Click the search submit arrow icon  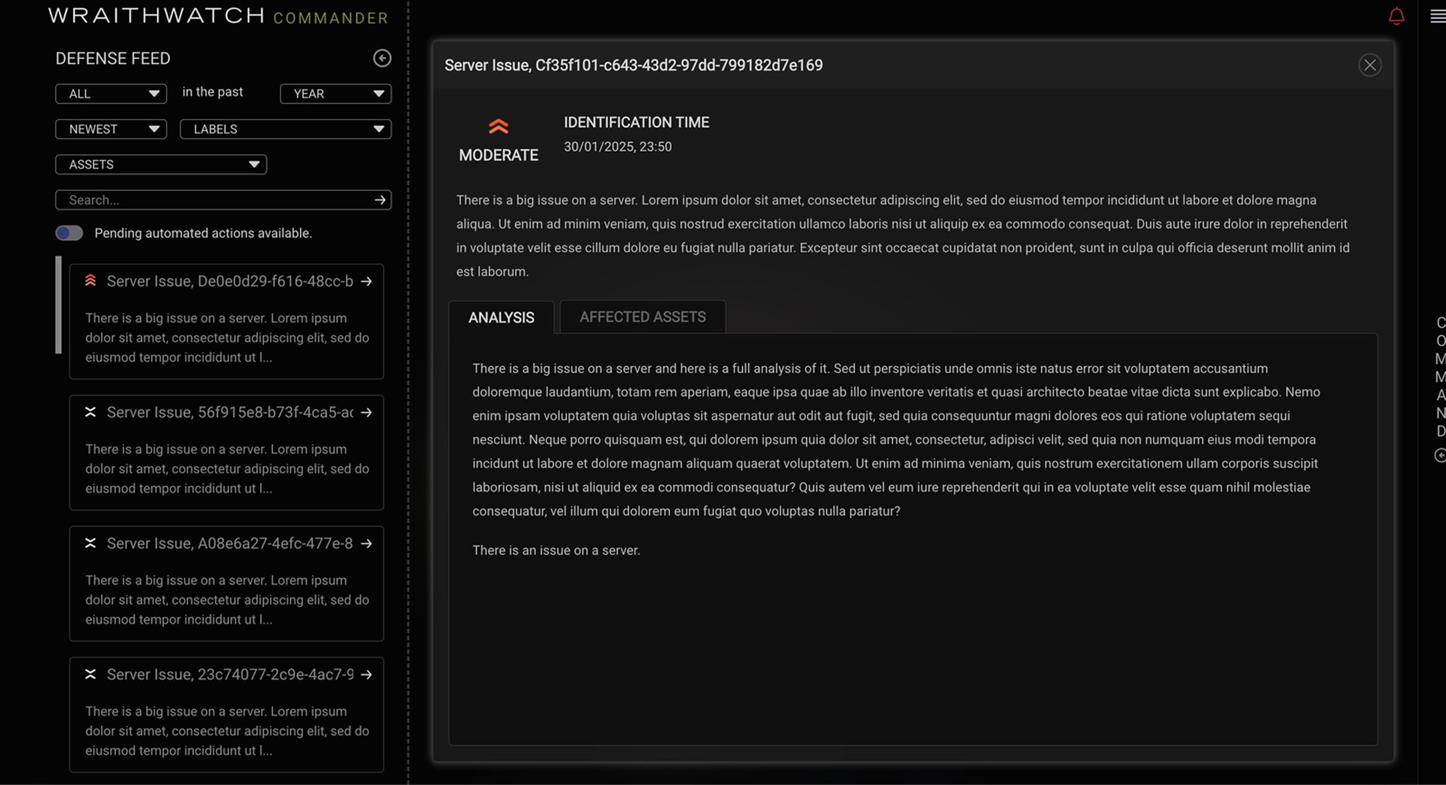(380, 200)
